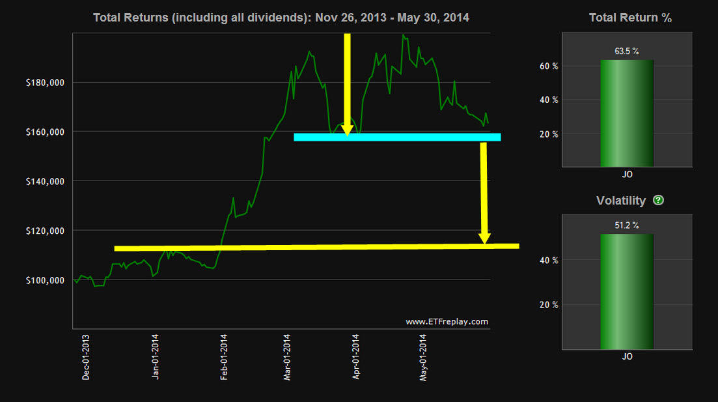Open the www.ETFreplay.com watermark link
This screenshot has height=402, width=718.
coord(446,322)
